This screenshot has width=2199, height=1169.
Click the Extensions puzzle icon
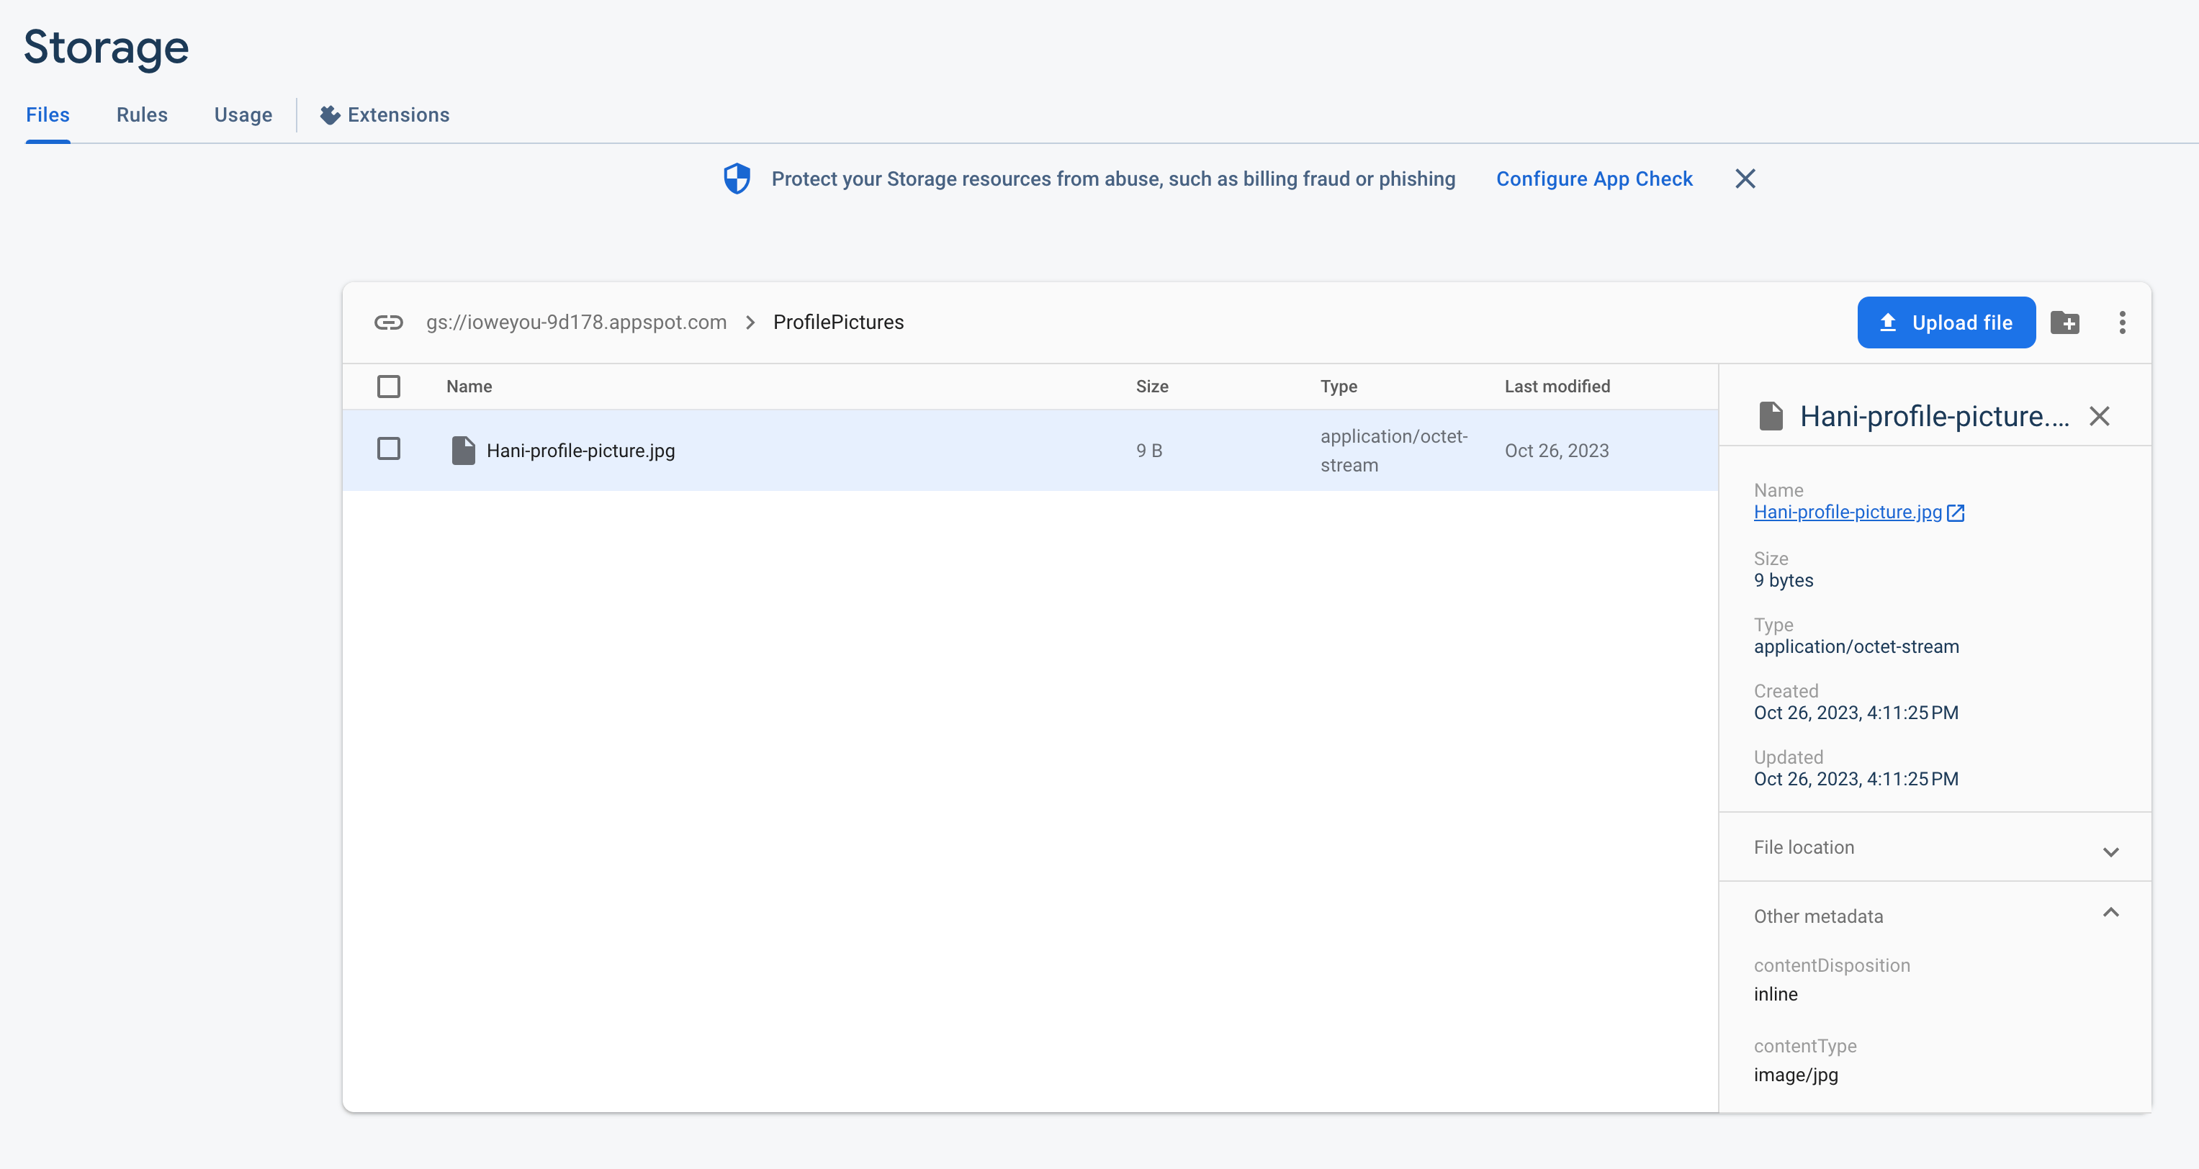click(330, 114)
